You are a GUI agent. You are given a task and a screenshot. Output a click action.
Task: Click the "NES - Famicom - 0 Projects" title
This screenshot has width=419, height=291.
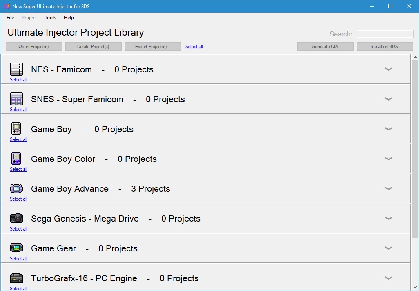pyautogui.click(x=92, y=69)
